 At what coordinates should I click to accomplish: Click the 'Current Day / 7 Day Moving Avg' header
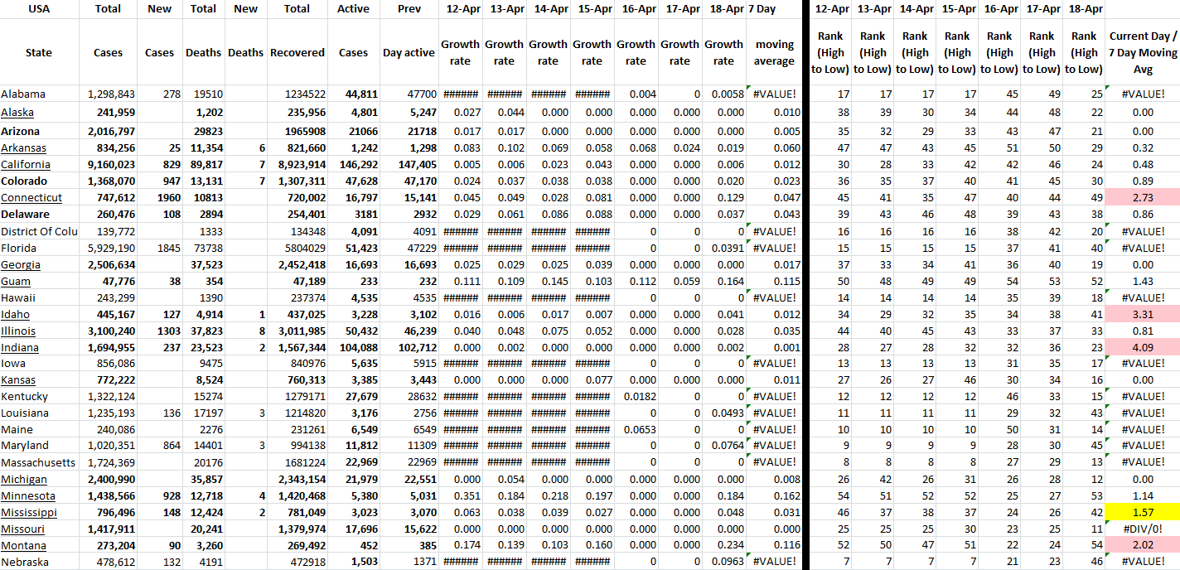1143,52
